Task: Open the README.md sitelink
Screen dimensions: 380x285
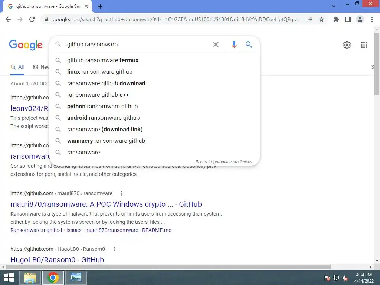Action: pos(157,230)
